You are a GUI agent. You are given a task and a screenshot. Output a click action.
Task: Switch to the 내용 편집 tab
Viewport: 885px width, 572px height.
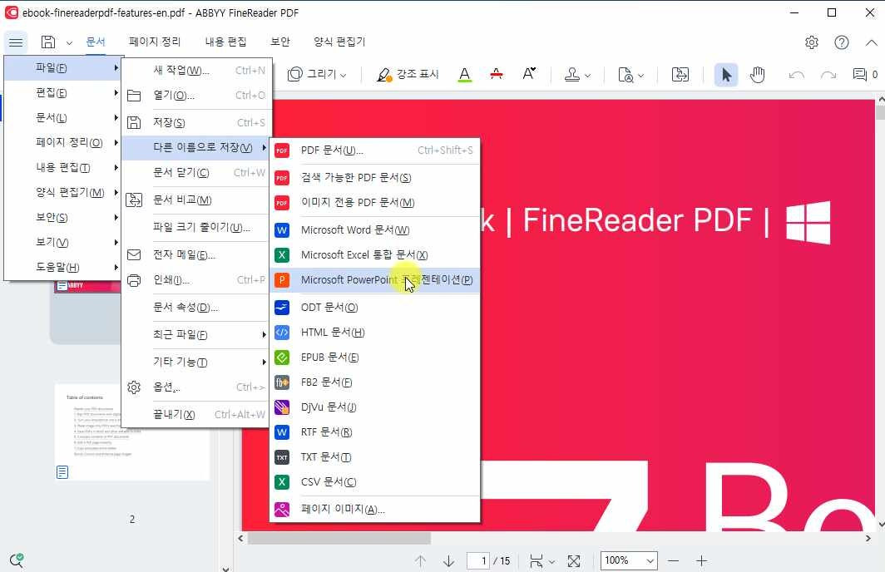[225, 42]
